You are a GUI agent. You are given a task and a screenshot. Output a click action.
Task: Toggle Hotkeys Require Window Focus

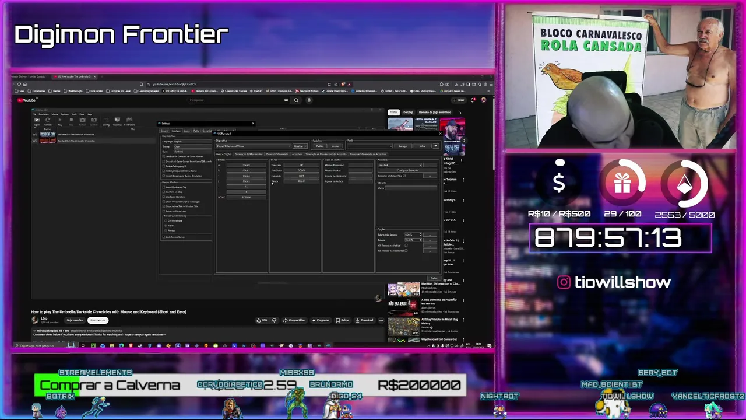click(x=164, y=171)
